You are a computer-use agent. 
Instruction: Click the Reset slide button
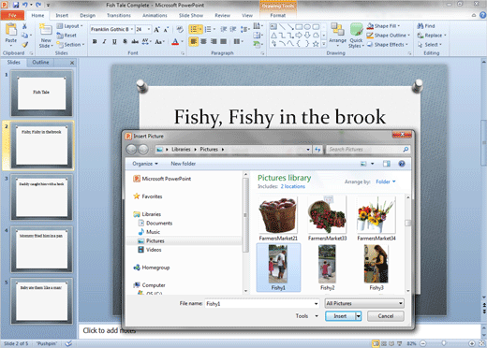pos(66,36)
